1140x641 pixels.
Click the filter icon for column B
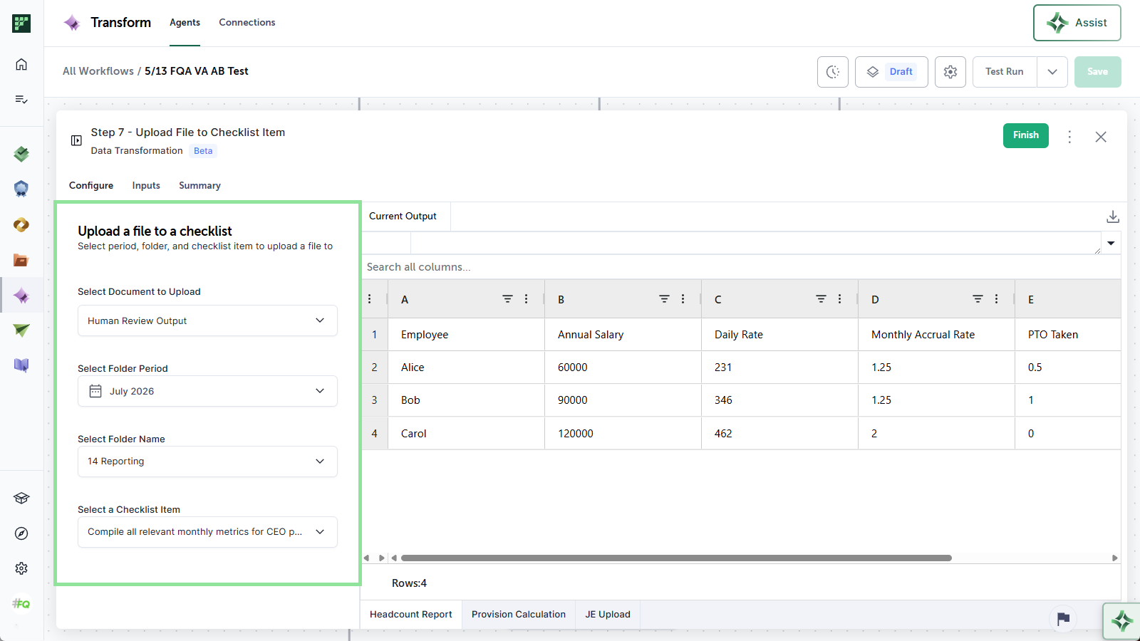click(x=664, y=299)
